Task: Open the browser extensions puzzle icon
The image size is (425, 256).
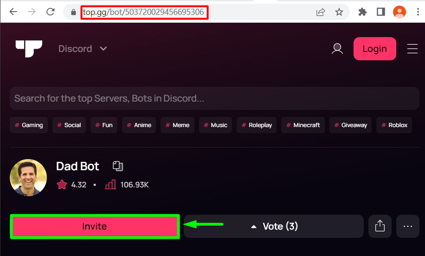Action: [x=362, y=12]
